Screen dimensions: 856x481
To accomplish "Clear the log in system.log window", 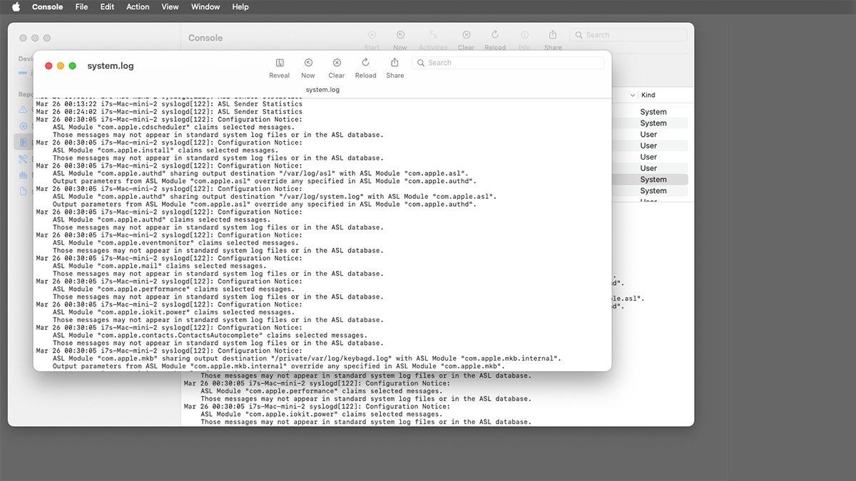I will pyautogui.click(x=337, y=63).
